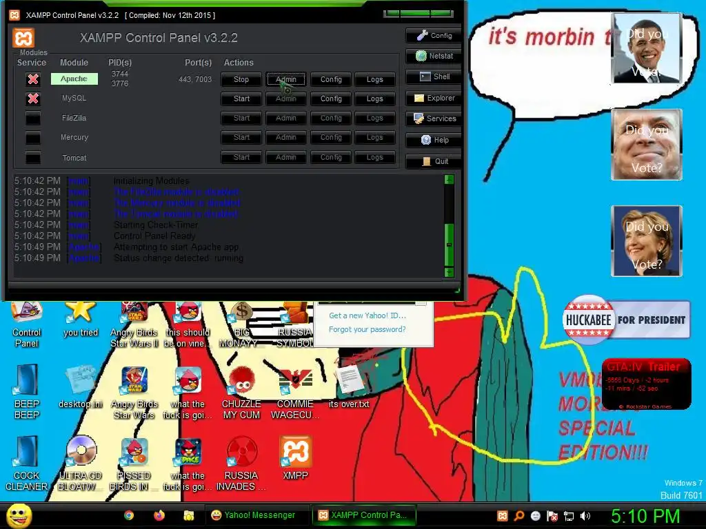Select the Apache module label

pyautogui.click(x=74, y=79)
